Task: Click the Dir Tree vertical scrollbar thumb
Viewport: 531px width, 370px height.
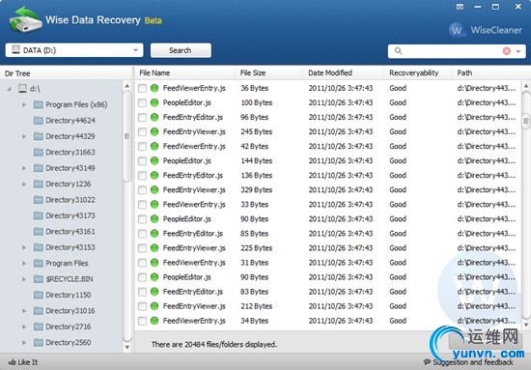Action: click(x=127, y=136)
